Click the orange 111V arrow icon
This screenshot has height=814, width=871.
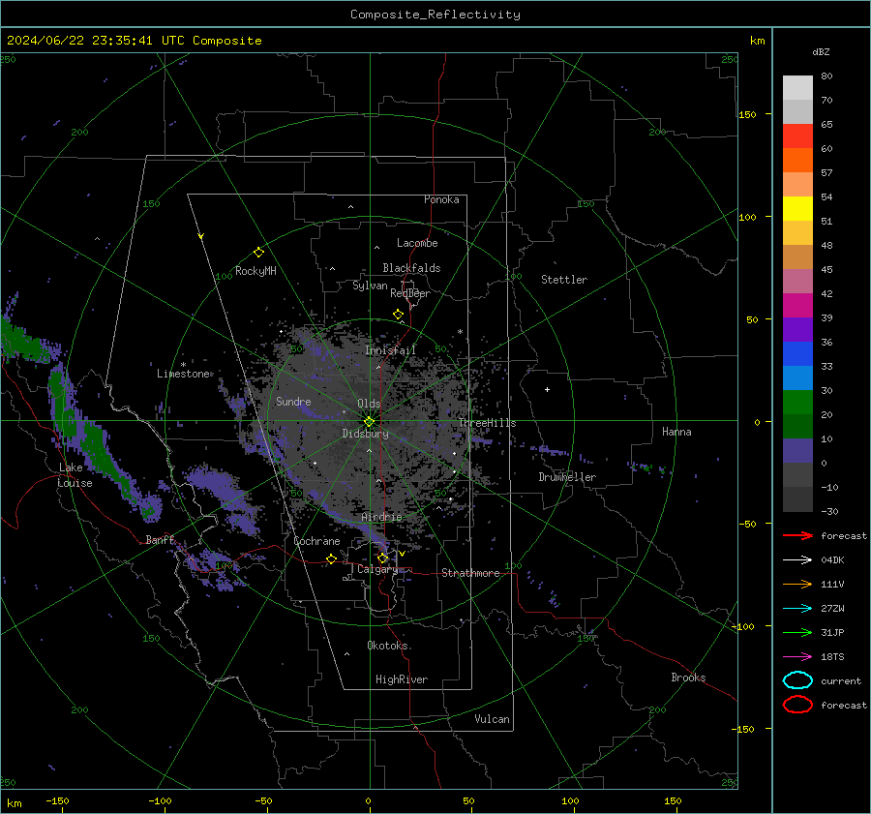[x=797, y=584]
